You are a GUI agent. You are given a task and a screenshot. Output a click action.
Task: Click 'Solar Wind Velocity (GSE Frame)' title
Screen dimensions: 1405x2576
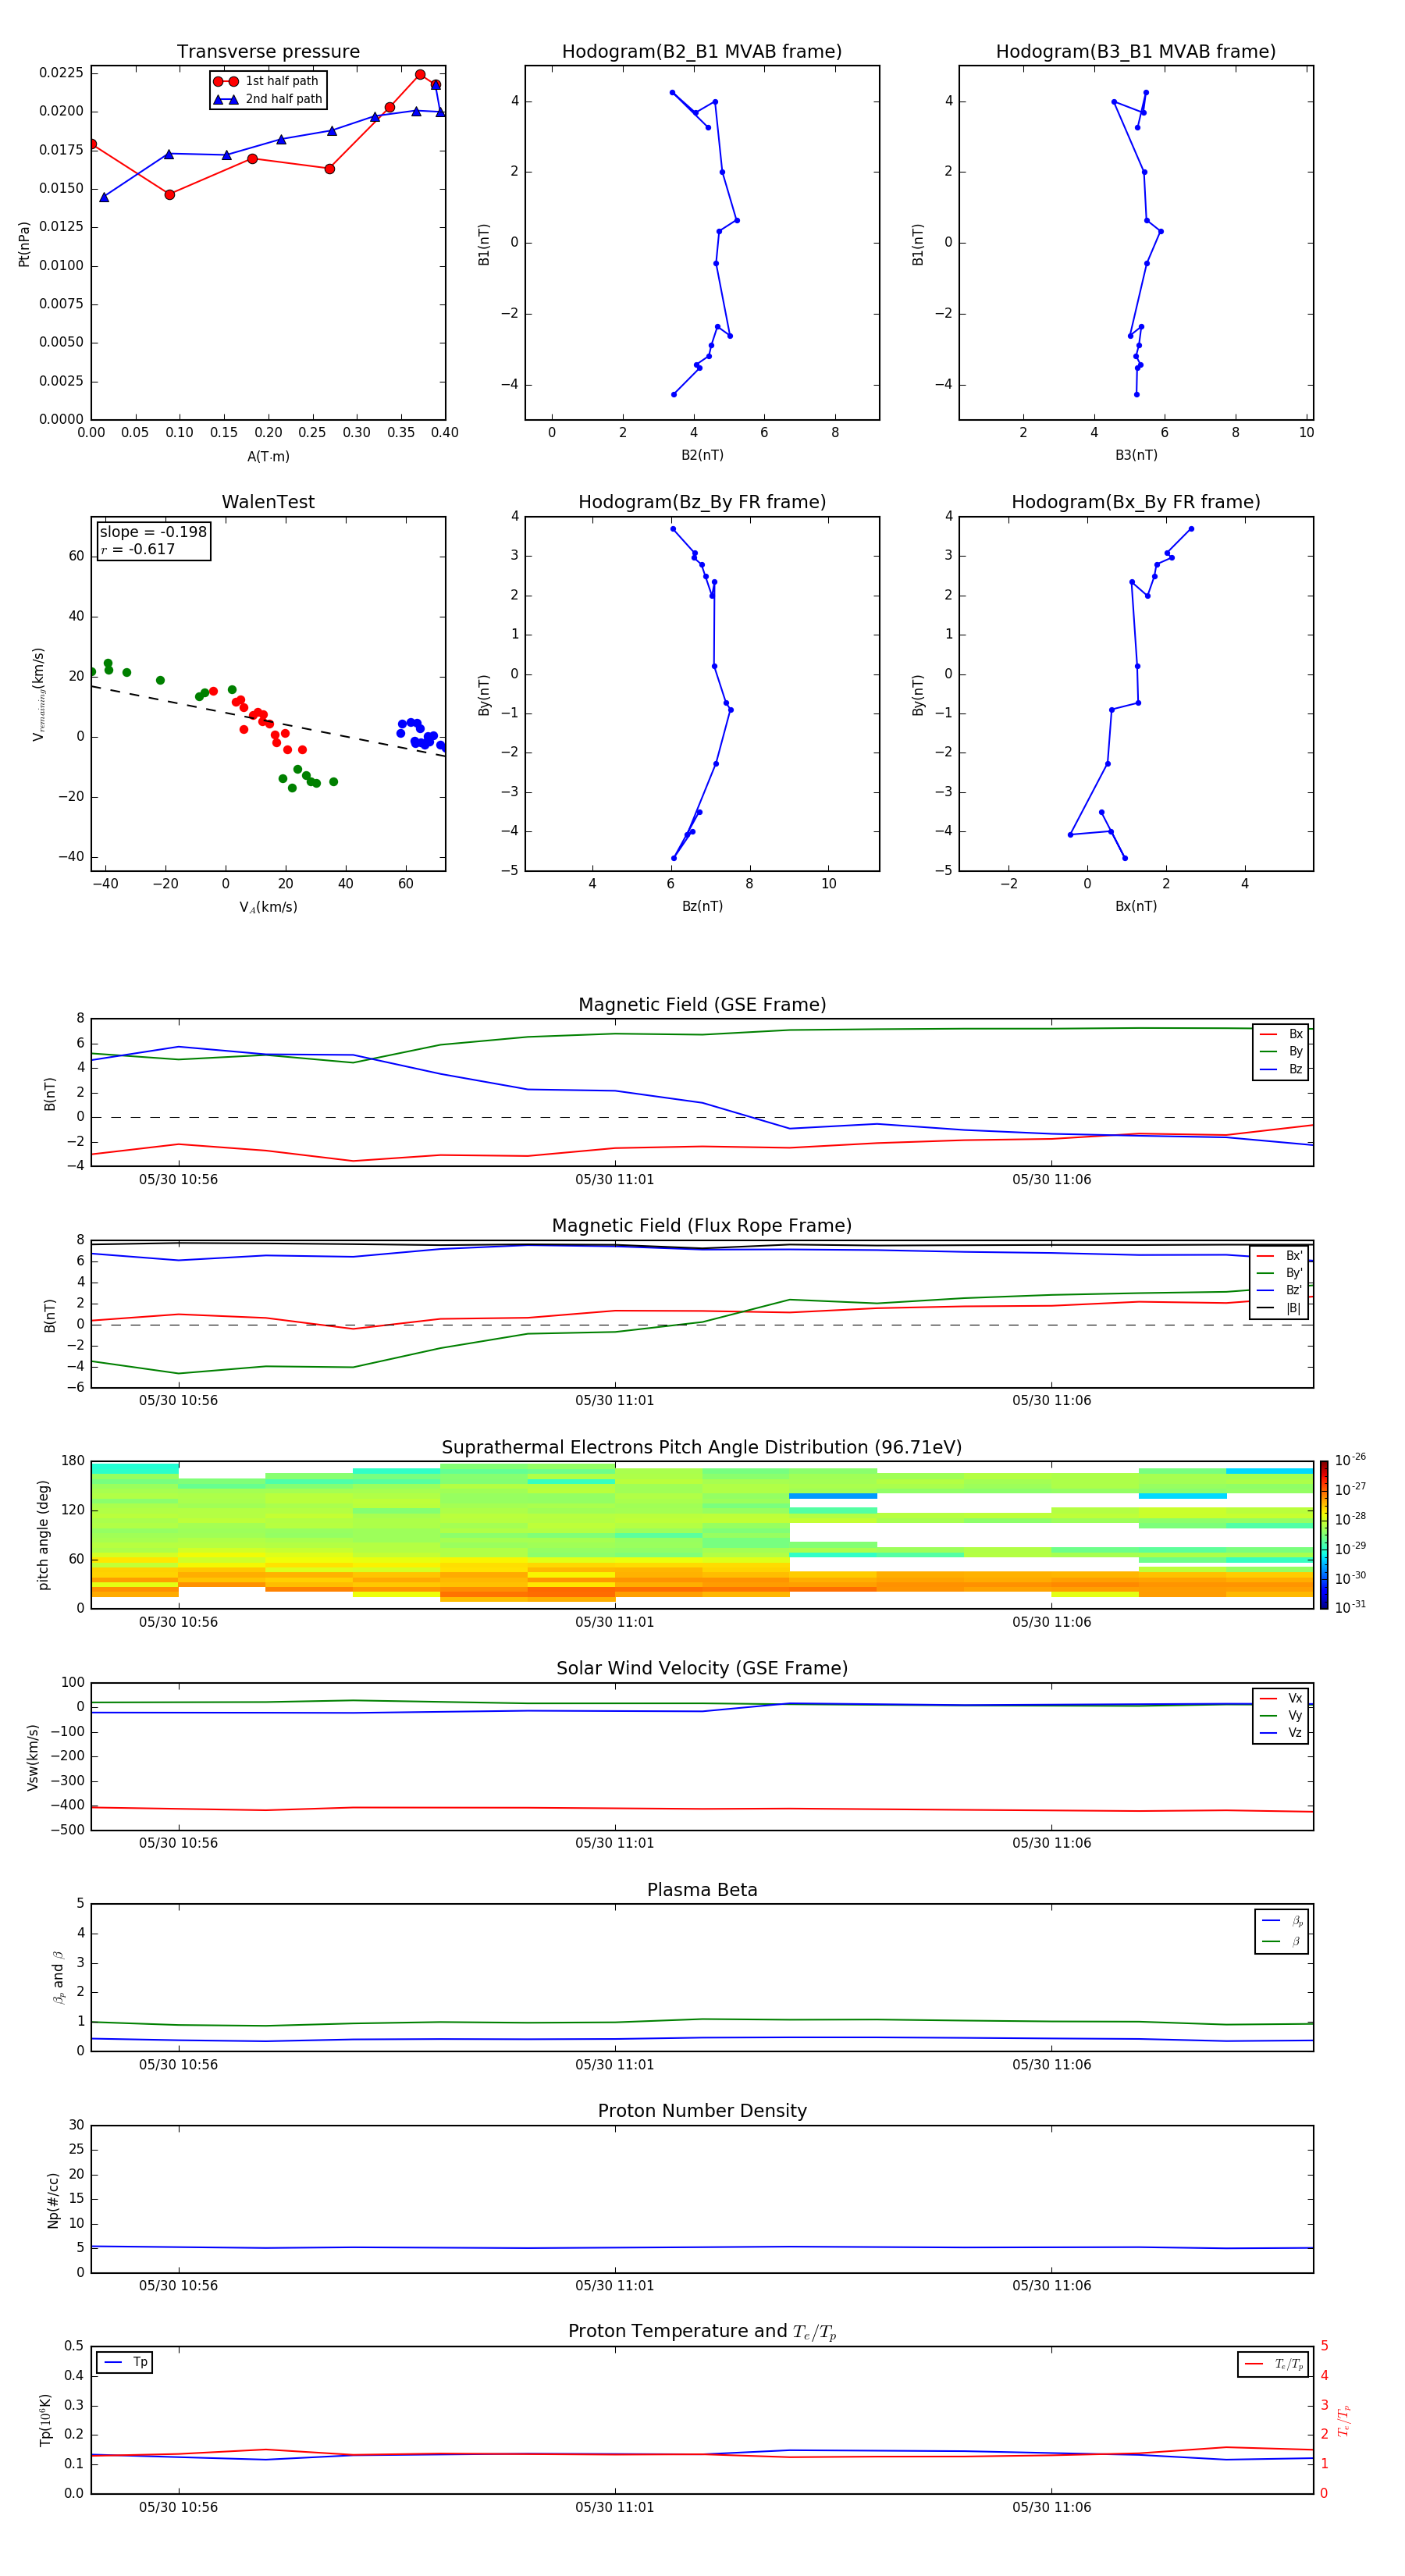coord(702,1668)
